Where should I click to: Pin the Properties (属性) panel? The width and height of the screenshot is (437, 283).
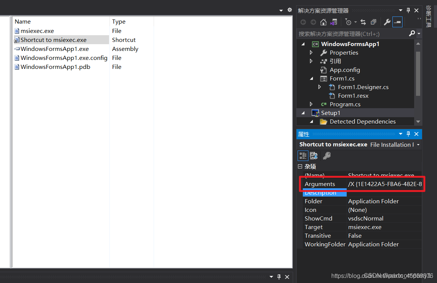click(x=408, y=134)
